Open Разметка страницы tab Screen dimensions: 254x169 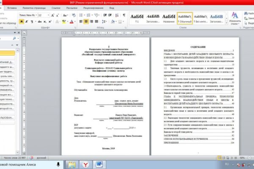(34, 8)
